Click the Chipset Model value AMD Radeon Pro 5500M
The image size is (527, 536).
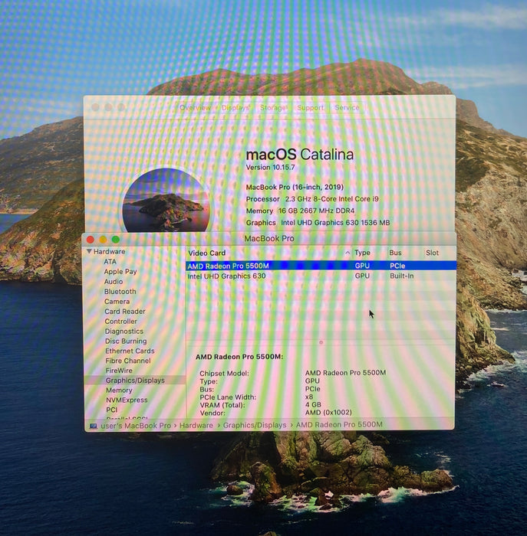(x=345, y=373)
